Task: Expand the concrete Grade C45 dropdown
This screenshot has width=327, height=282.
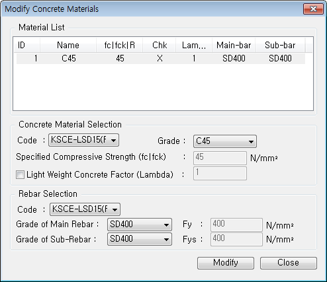Action: click(x=225, y=141)
